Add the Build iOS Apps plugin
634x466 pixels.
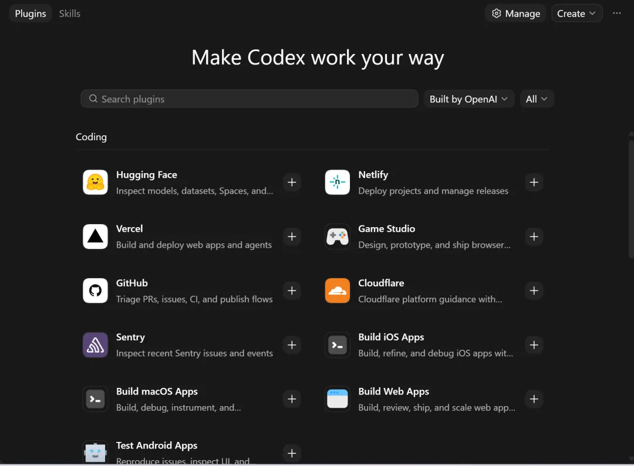(534, 345)
